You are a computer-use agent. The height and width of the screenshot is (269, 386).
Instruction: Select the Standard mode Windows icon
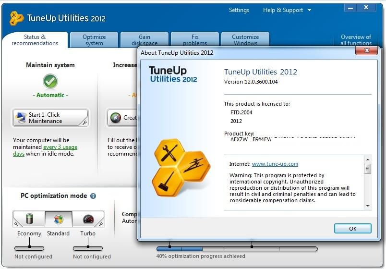click(x=59, y=219)
